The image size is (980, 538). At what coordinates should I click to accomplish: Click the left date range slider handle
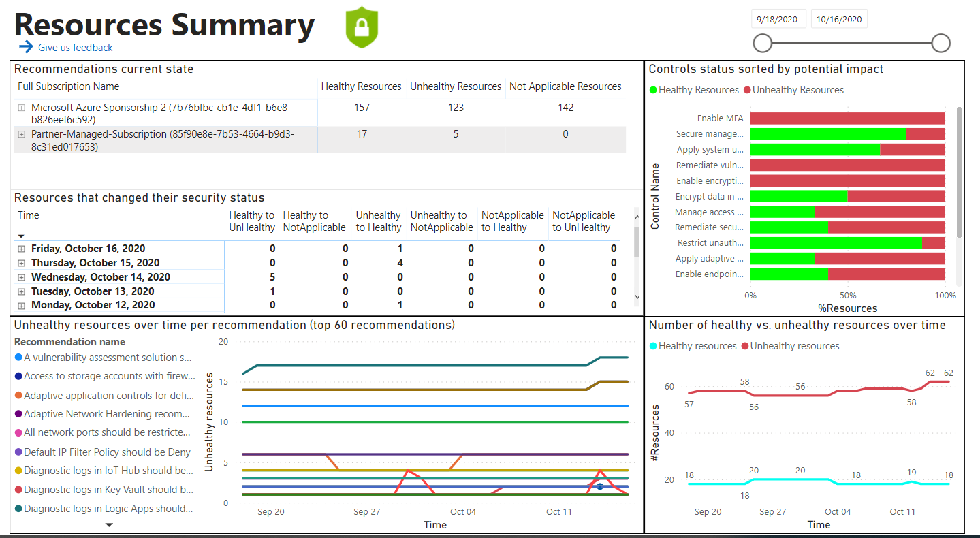click(x=762, y=44)
